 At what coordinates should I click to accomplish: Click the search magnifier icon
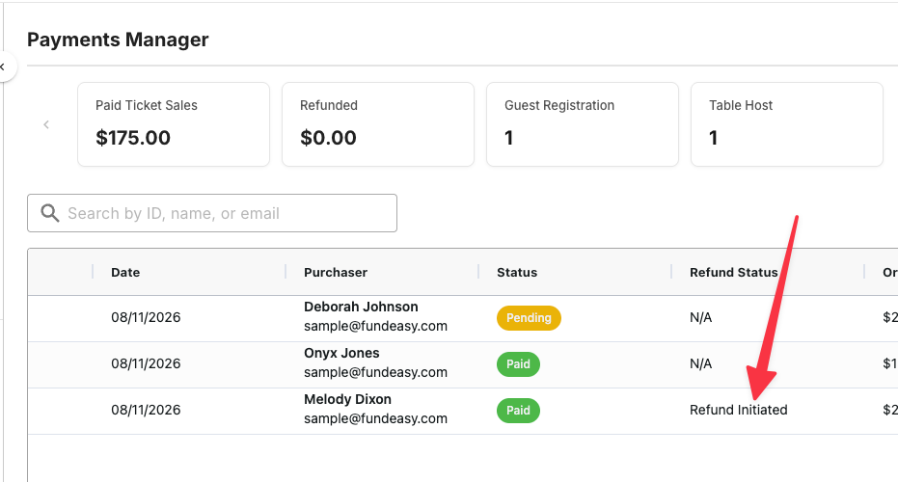[x=50, y=213]
